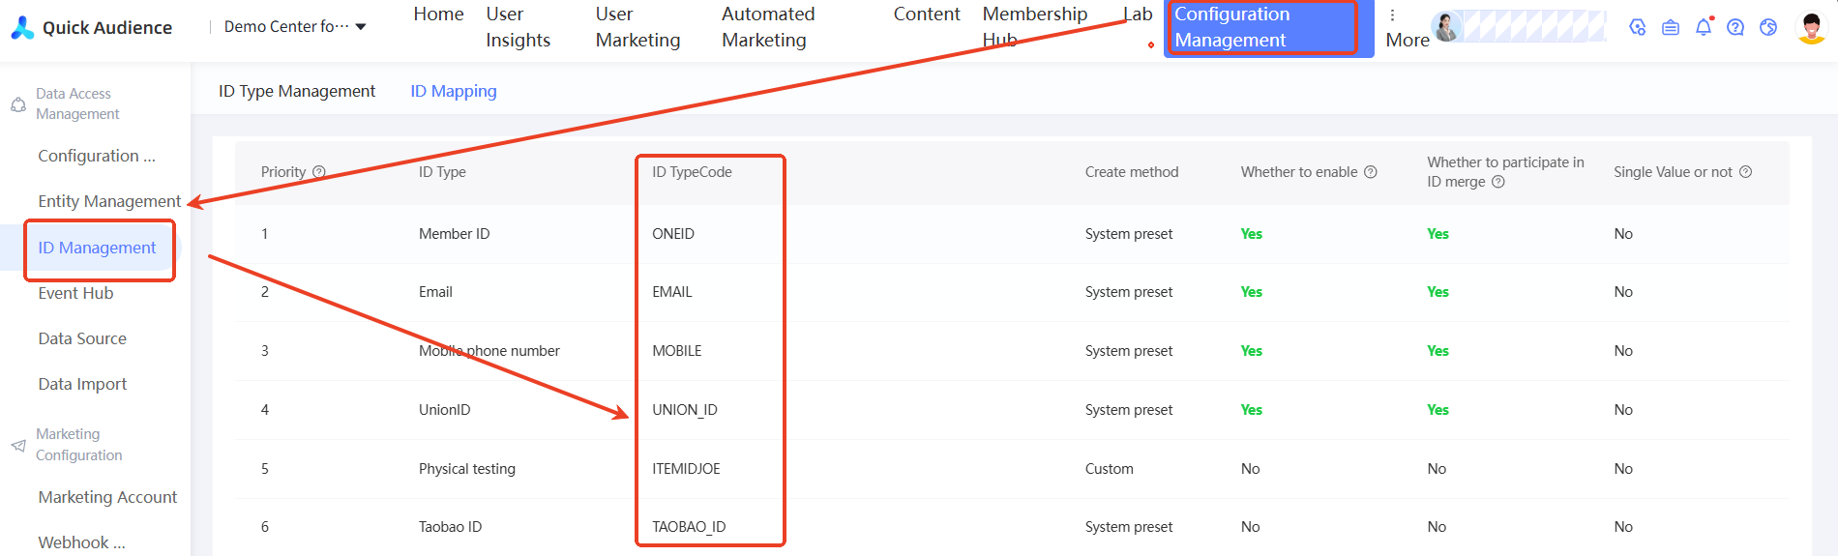This screenshot has width=1838, height=556.
Task: Click the globe language icon
Action: (x=1768, y=27)
